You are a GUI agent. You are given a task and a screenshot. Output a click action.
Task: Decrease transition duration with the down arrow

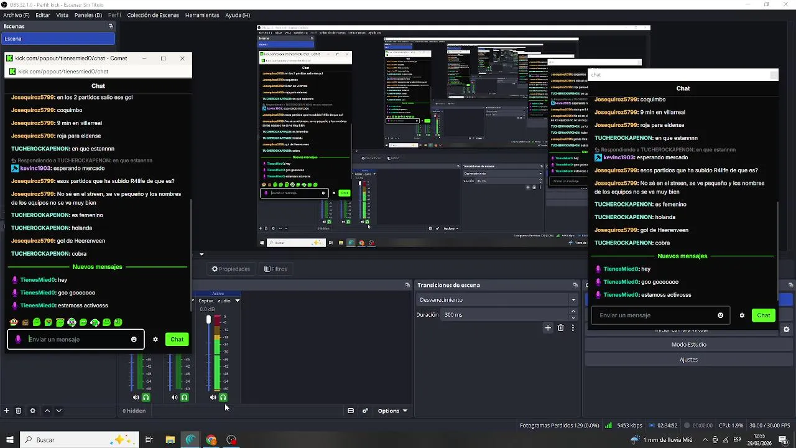pyautogui.click(x=574, y=317)
